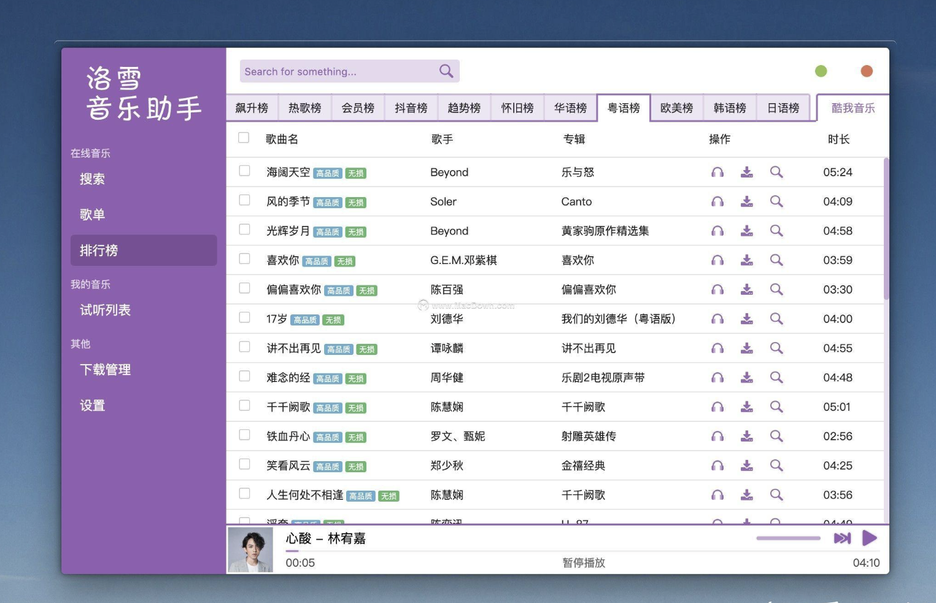Play 海阔天空 using its headphone icon

pos(717,172)
